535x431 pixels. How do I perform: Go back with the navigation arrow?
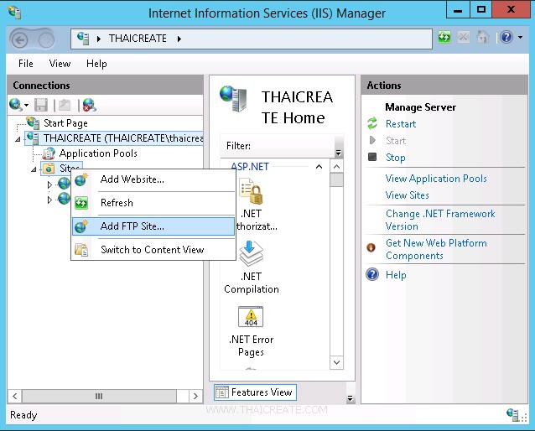[19, 40]
